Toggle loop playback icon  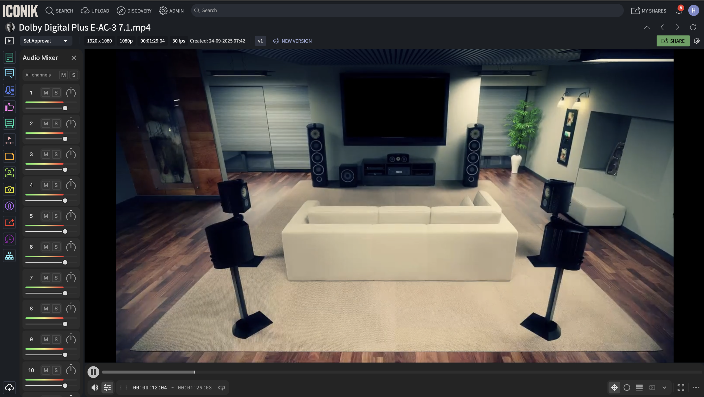[221, 388]
